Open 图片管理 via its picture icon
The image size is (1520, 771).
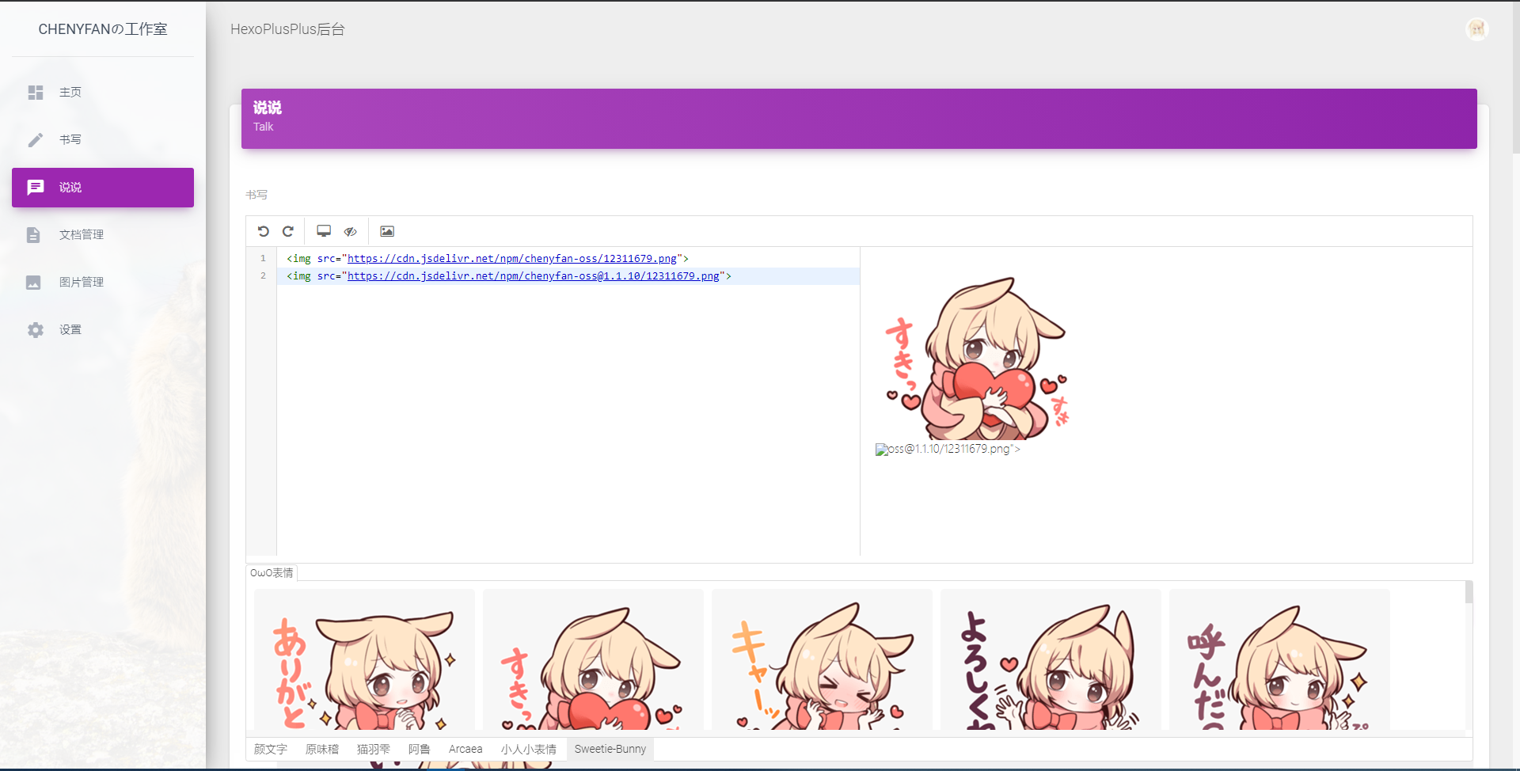tap(32, 282)
